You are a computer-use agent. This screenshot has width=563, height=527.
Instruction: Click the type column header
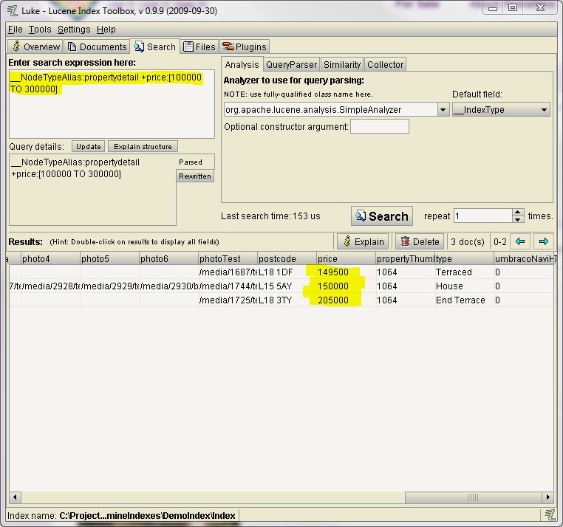[464, 258]
